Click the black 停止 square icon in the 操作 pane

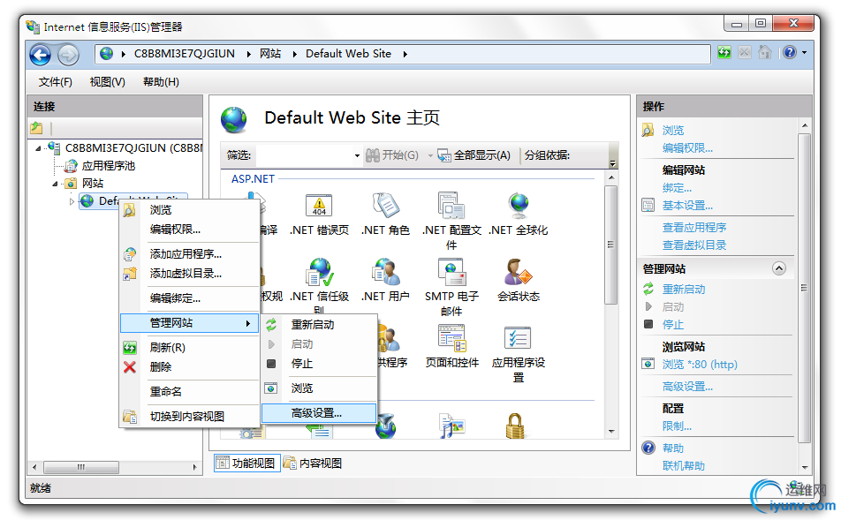(x=648, y=324)
